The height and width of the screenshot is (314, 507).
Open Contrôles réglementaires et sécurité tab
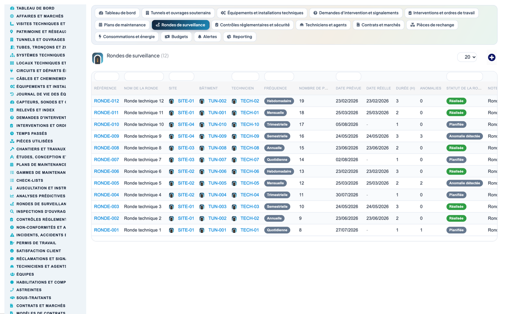(252, 25)
